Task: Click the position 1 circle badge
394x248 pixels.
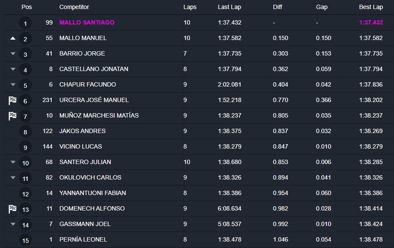Action: click(x=25, y=23)
